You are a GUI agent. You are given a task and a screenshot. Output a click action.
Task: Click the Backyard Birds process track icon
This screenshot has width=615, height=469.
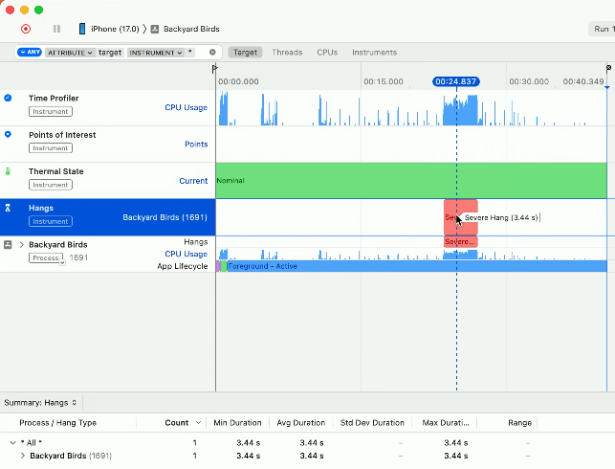(8, 244)
